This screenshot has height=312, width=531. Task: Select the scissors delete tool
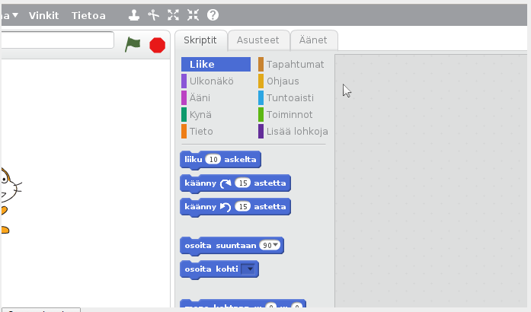click(x=154, y=15)
